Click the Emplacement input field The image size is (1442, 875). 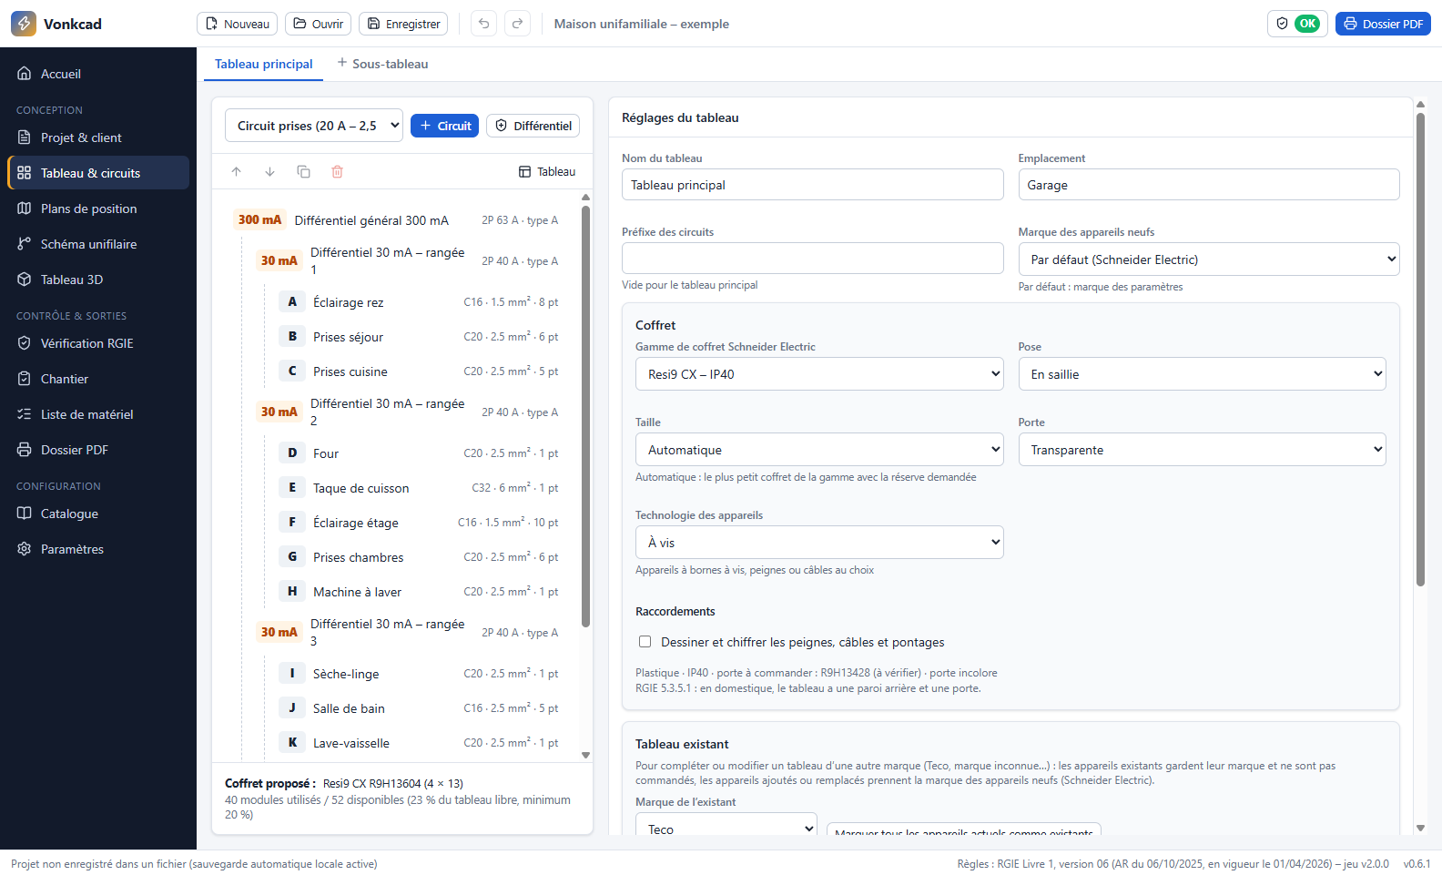(x=1209, y=185)
